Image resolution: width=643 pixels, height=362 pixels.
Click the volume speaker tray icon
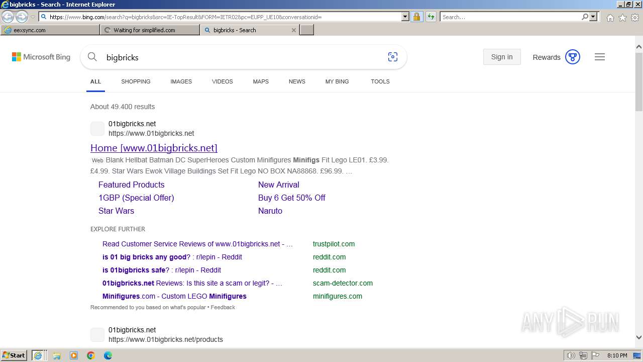(x=571, y=355)
